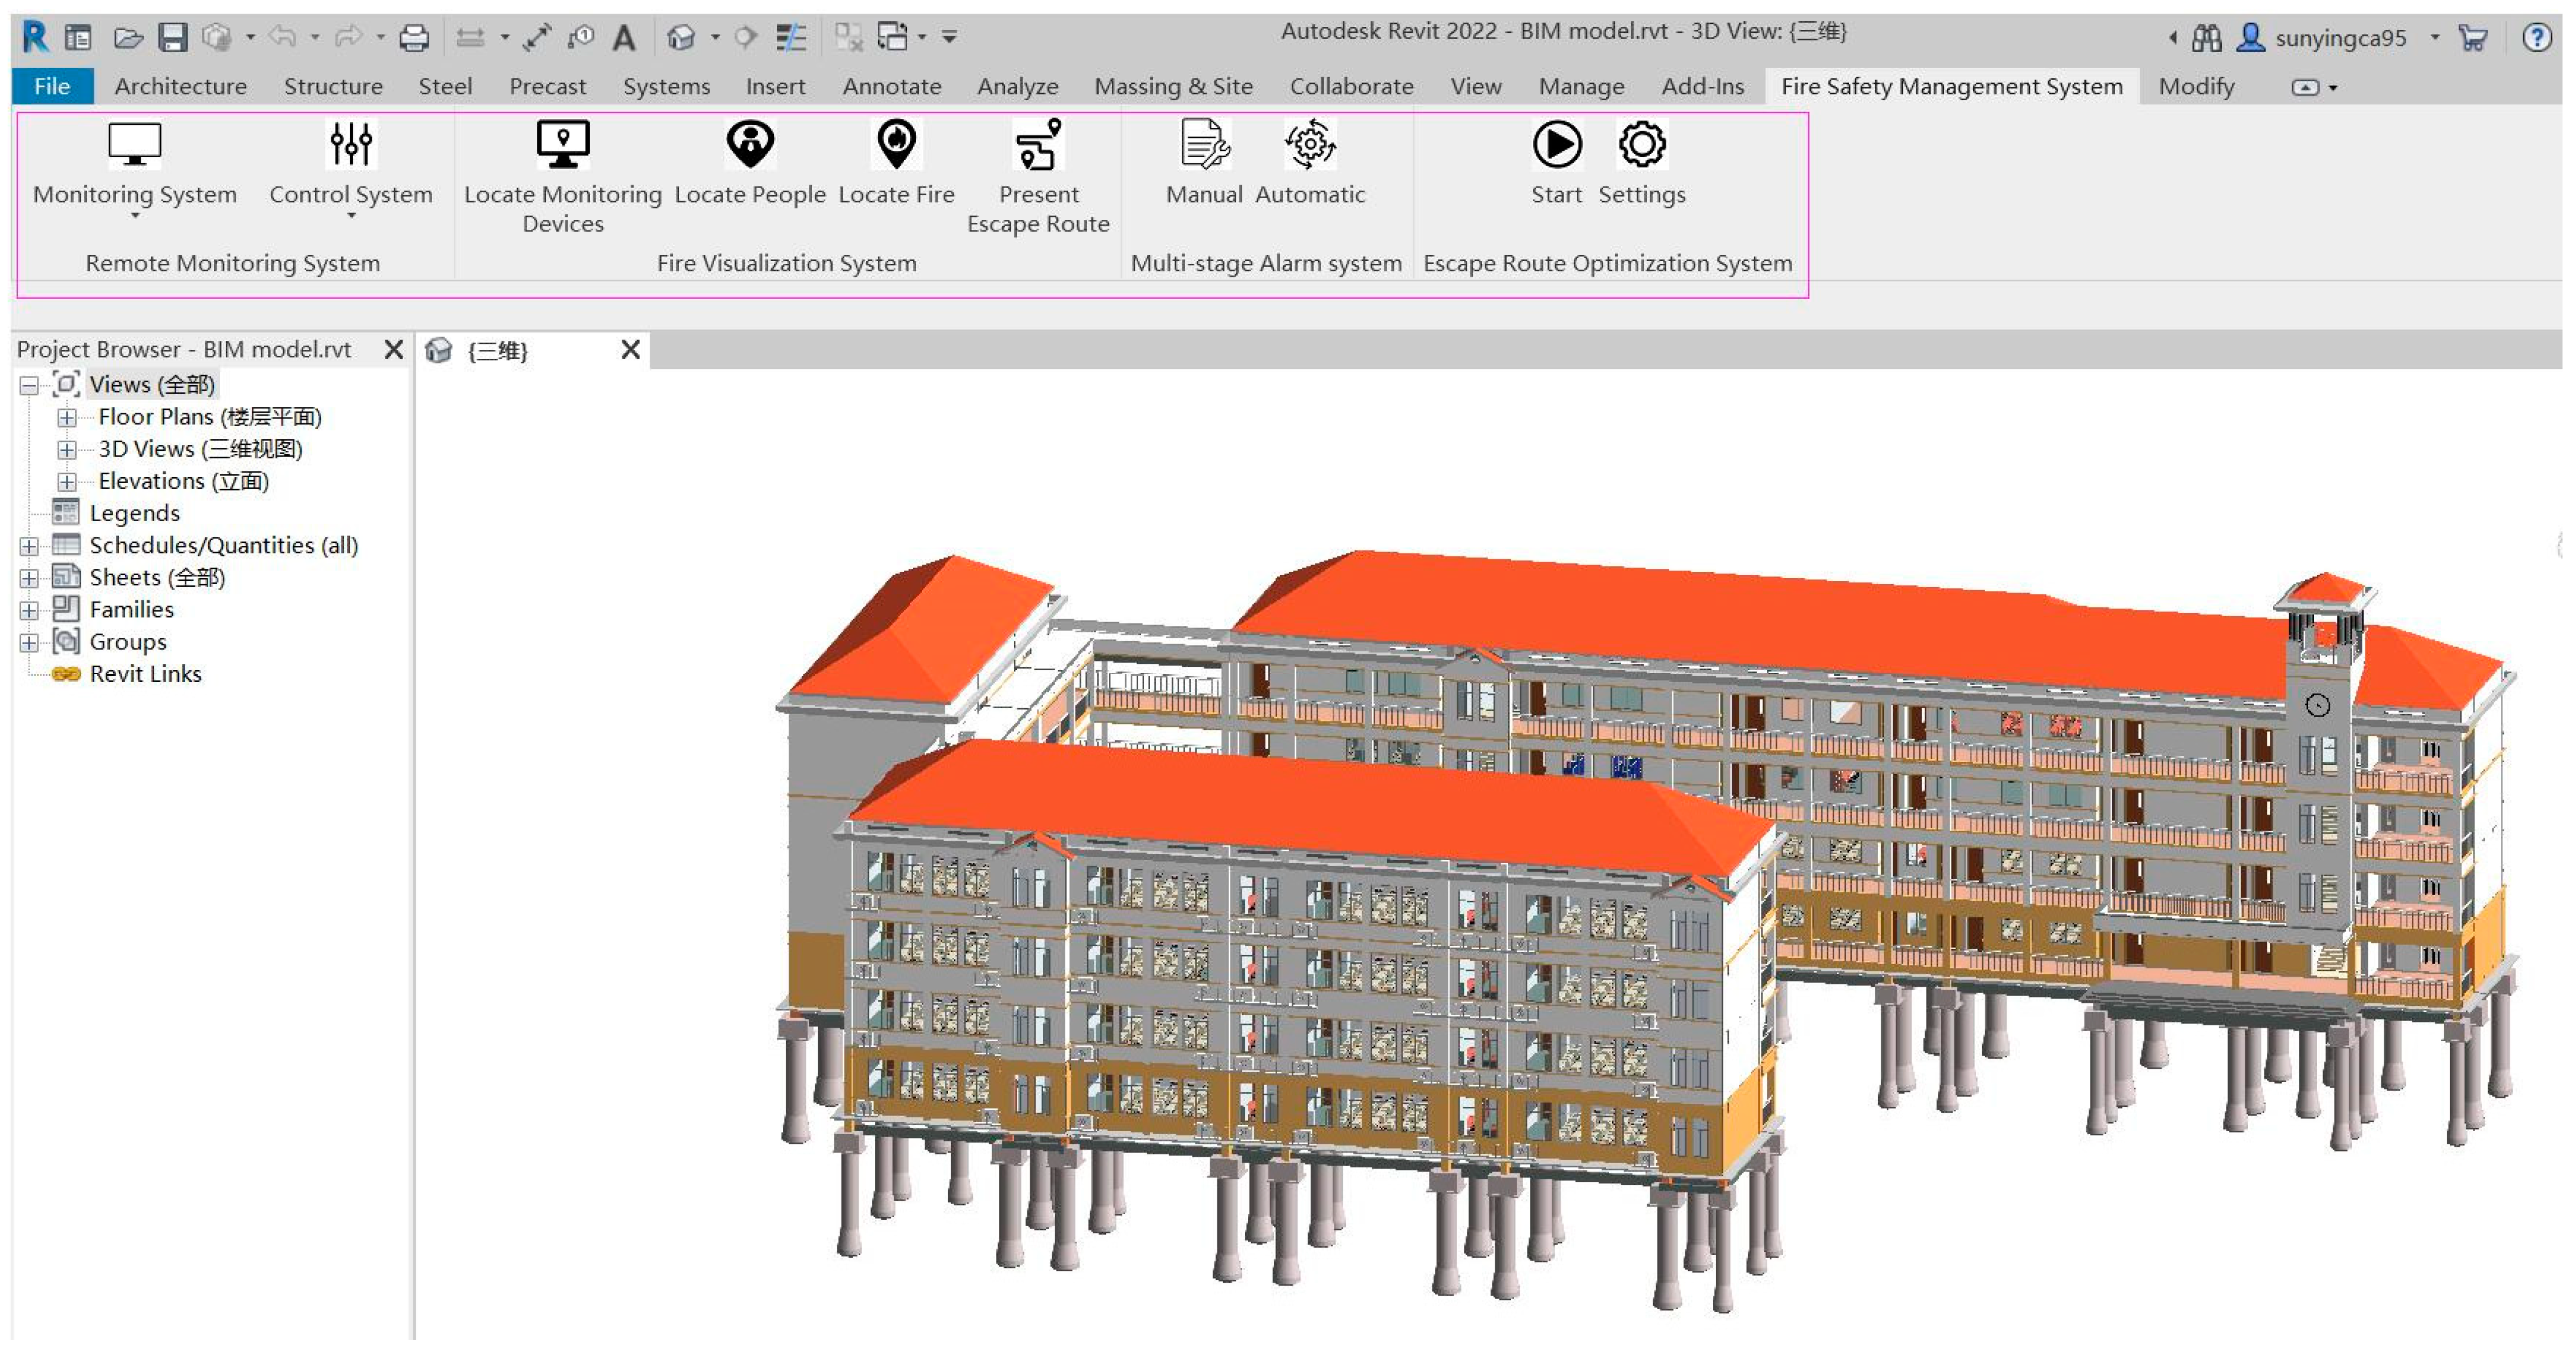2576x1356 pixels.
Task: Click the Save icon in toolbar
Action: click(173, 38)
